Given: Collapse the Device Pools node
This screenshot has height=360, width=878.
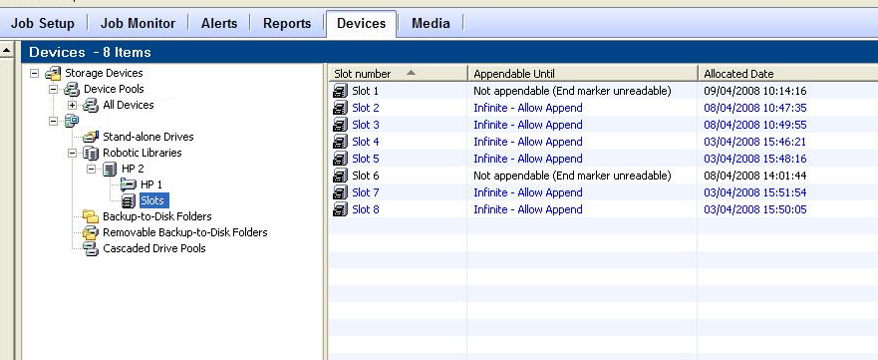Looking at the screenshot, I should click(53, 89).
